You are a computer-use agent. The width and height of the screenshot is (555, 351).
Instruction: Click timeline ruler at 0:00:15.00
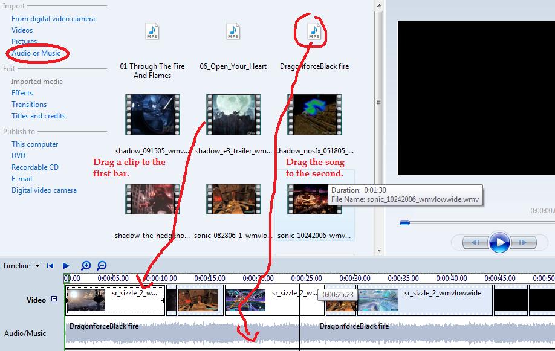pyautogui.click(x=210, y=279)
